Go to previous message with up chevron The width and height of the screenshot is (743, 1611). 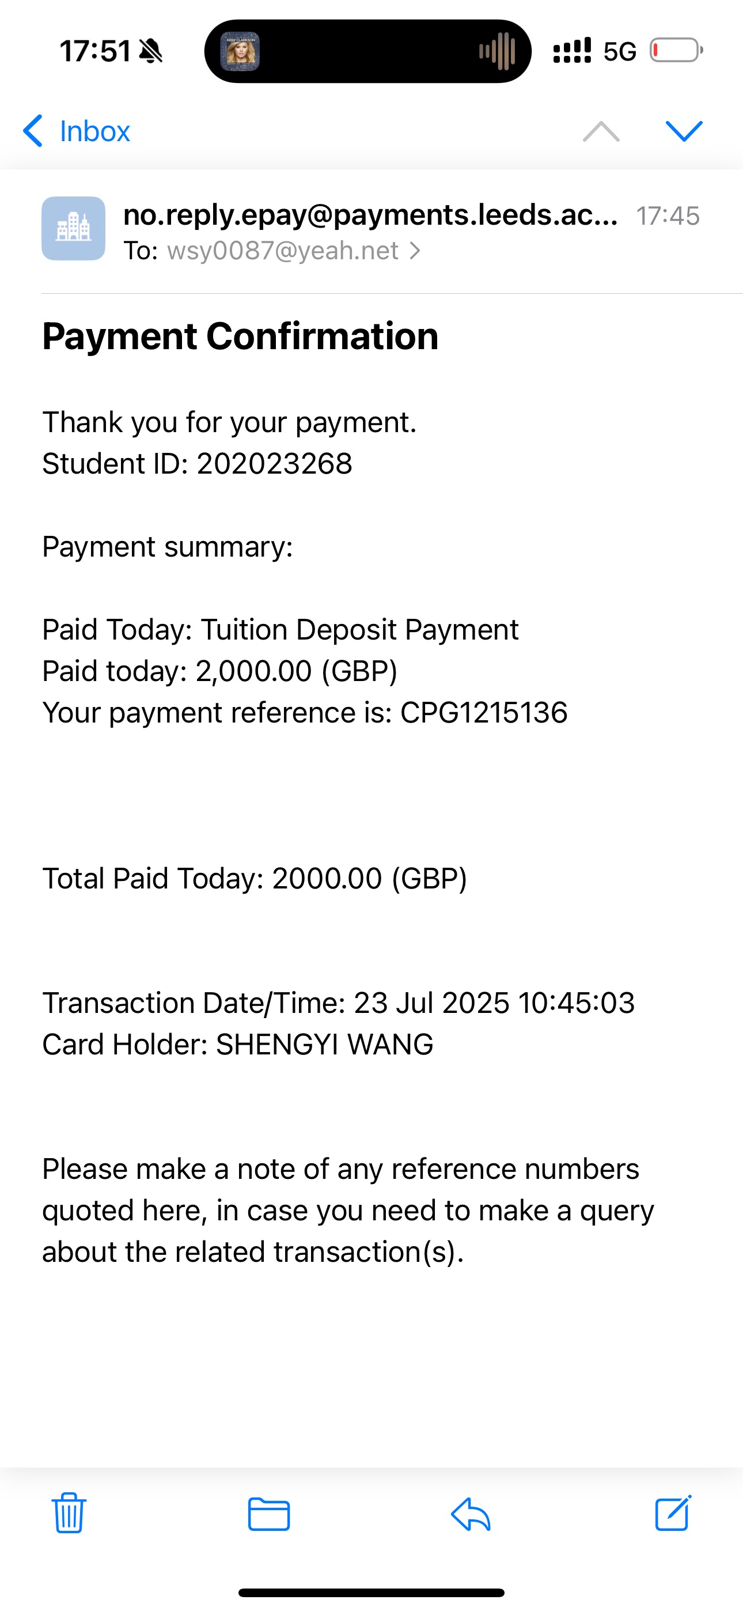pos(601,131)
